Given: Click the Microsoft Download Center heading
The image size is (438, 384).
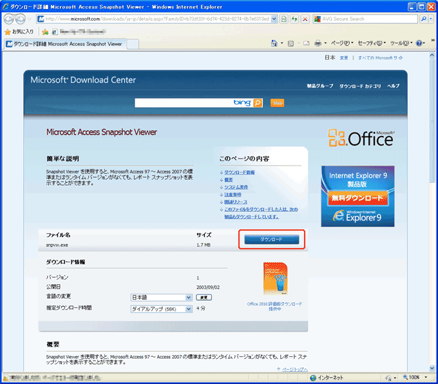Looking at the screenshot, I should coord(83,80).
